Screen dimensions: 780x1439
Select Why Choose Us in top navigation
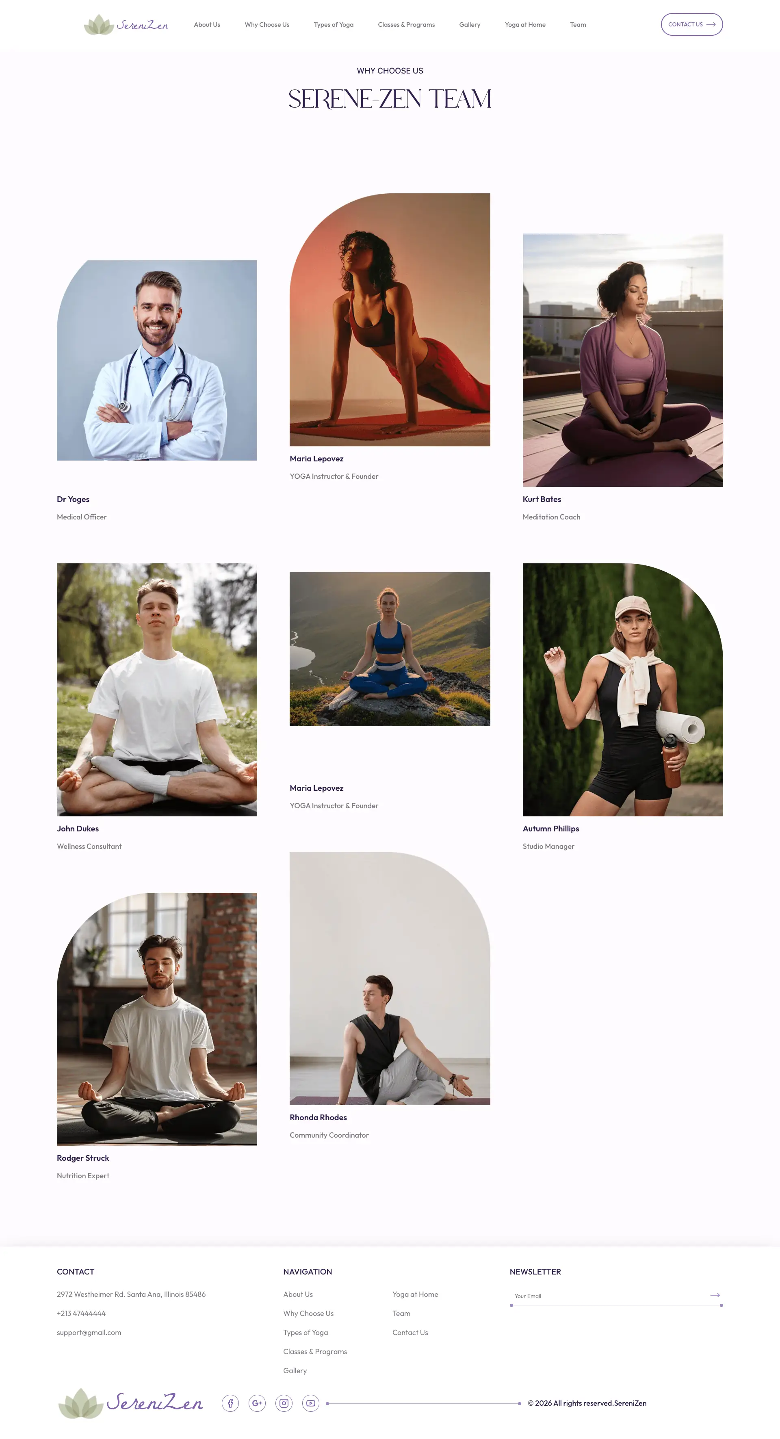tap(267, 25)
